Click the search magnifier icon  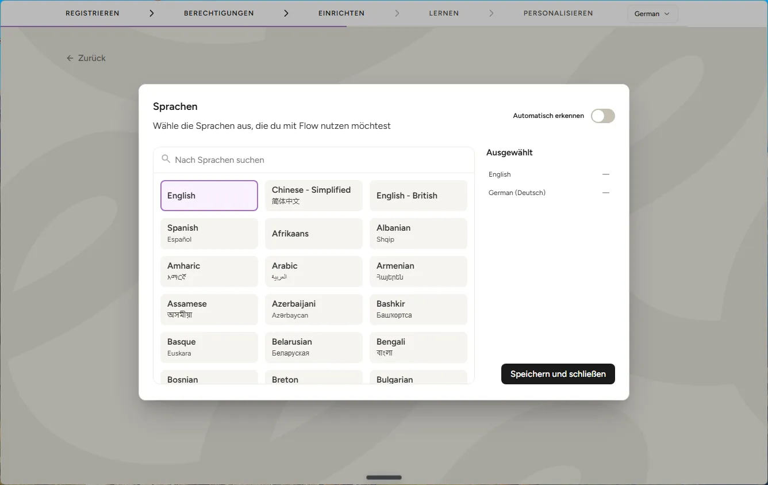[x=166, y=159]
